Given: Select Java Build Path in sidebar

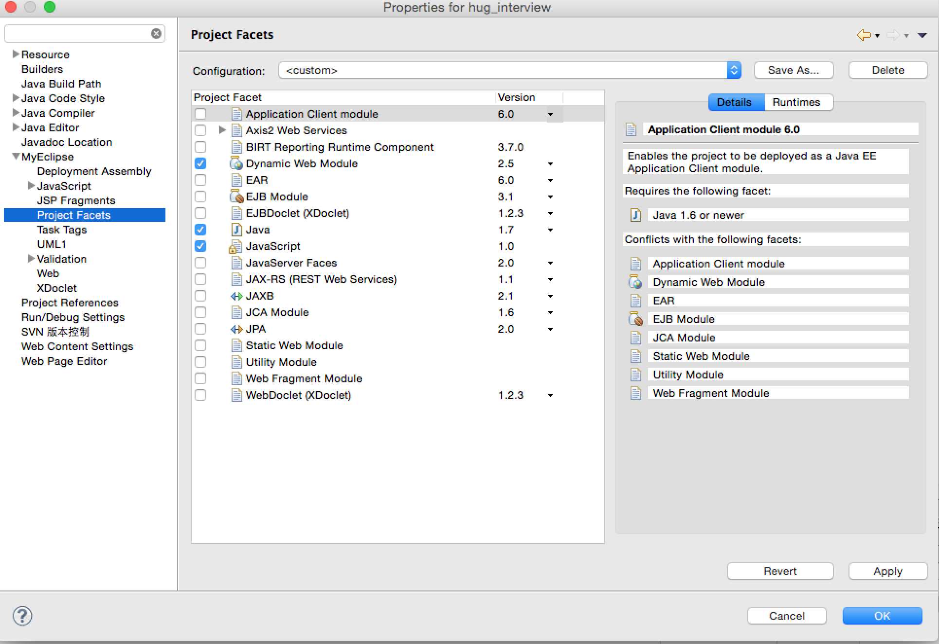Looking at the screenshot, I should click(x=61, y=84).
